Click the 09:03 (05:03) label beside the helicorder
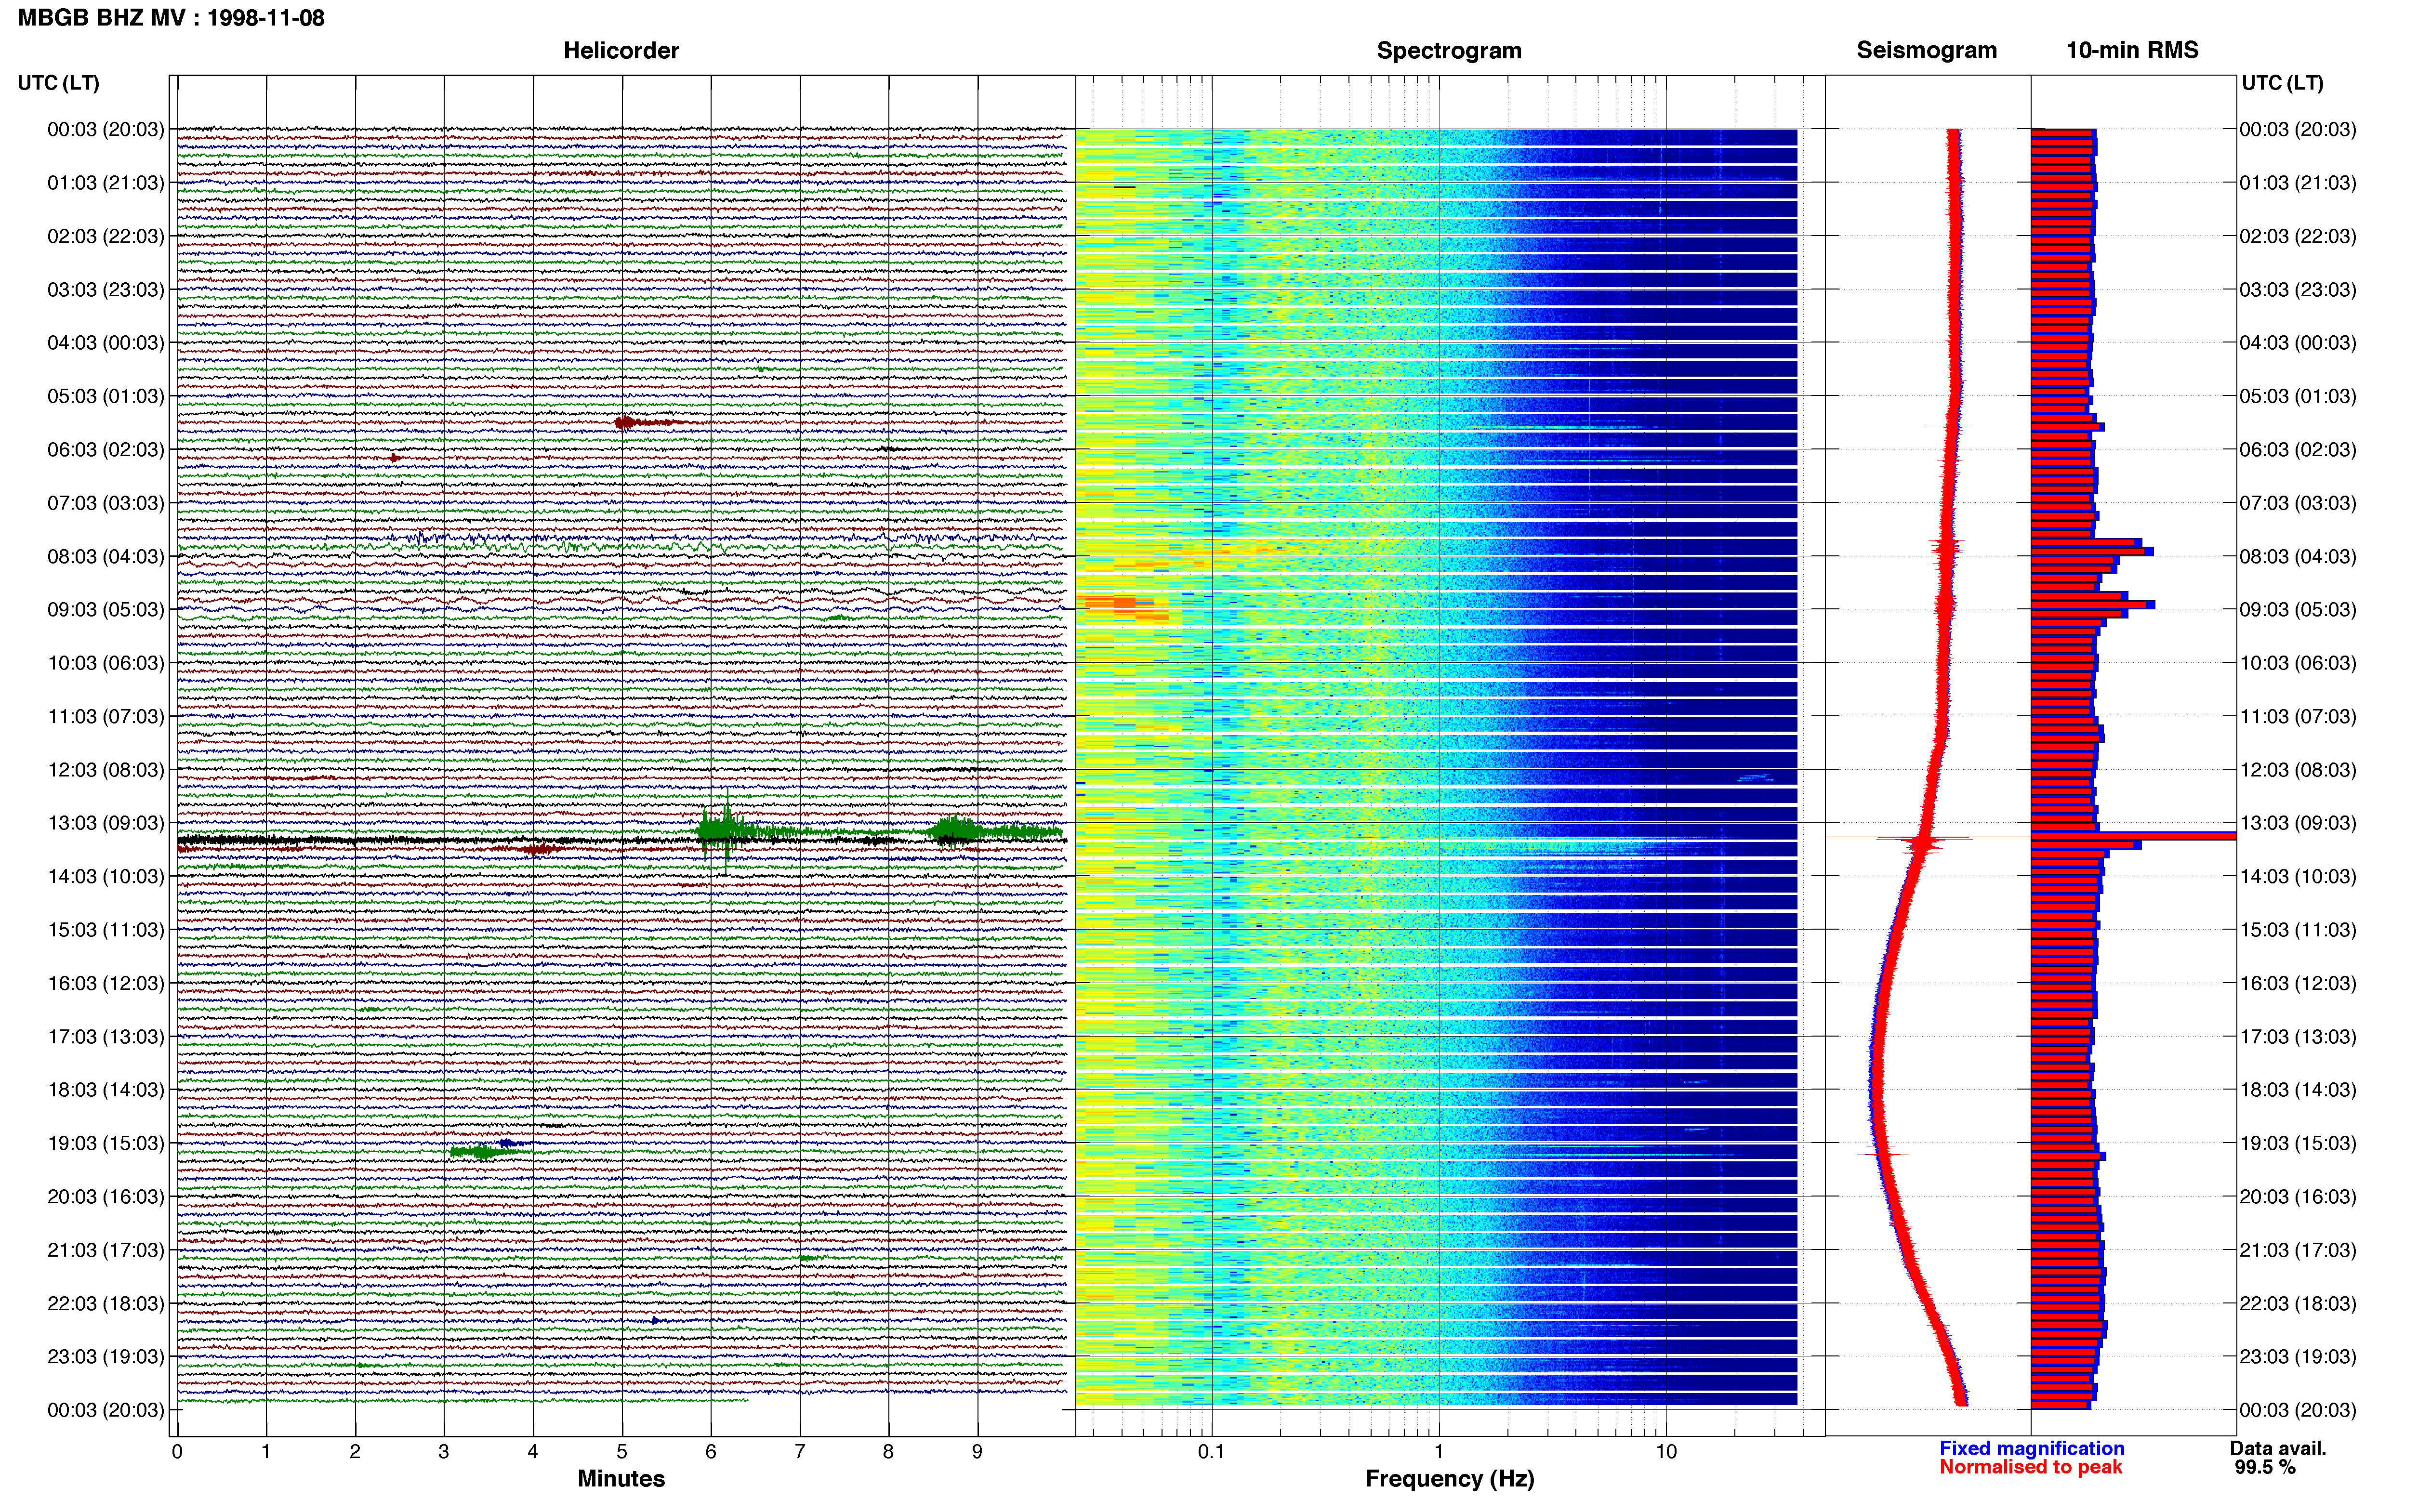 (x=105, y=610)
